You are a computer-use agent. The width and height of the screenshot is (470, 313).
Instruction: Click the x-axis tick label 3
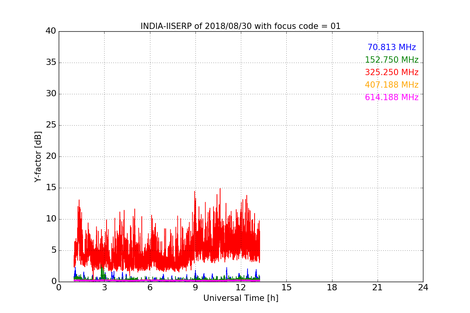click(x=104, y=288)
